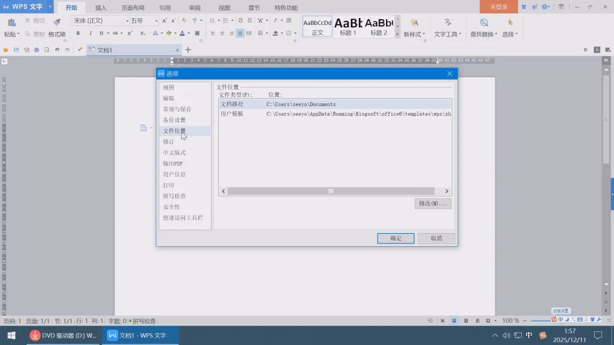The height and width of the screenshot is (345, 614).
Task: Open highlight color dropdown arrow
Action: coord(175,33)
